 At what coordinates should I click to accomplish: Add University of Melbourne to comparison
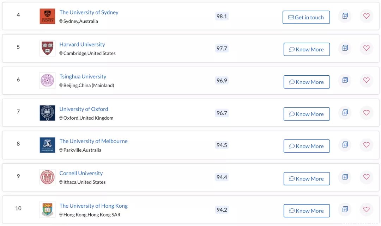point(345,145)
